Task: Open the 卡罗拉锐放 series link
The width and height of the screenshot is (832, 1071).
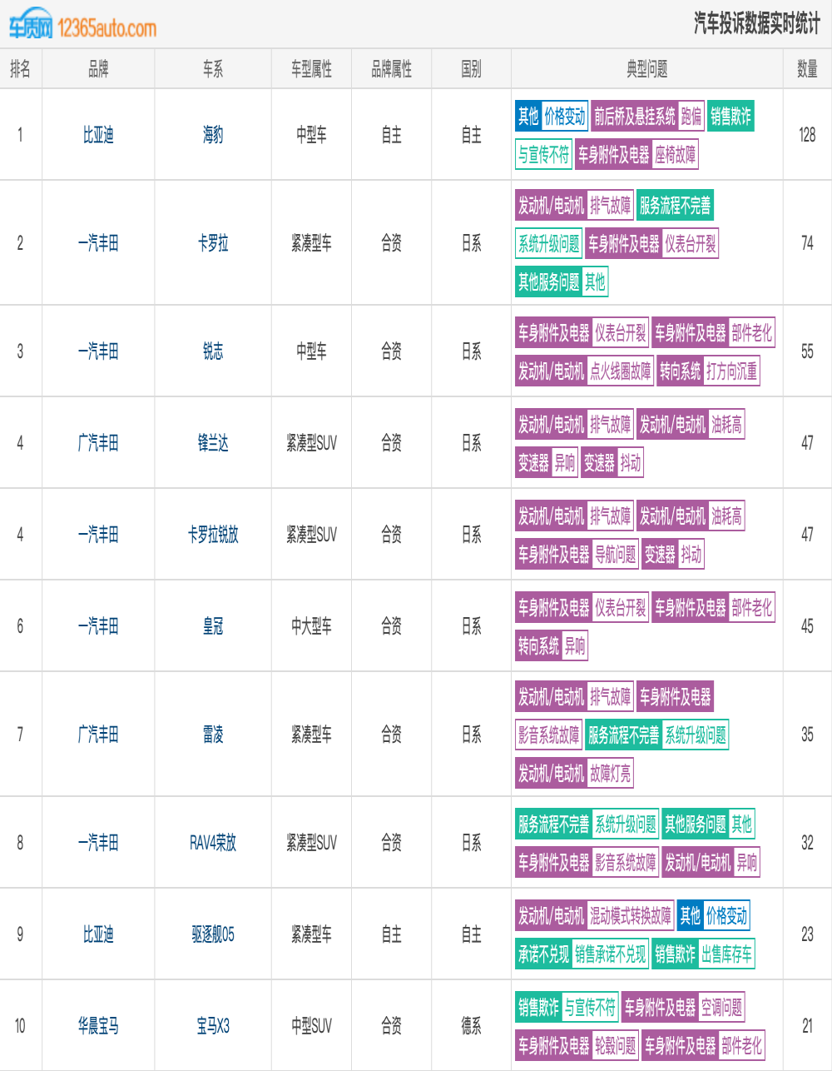Action: (213, 535)
